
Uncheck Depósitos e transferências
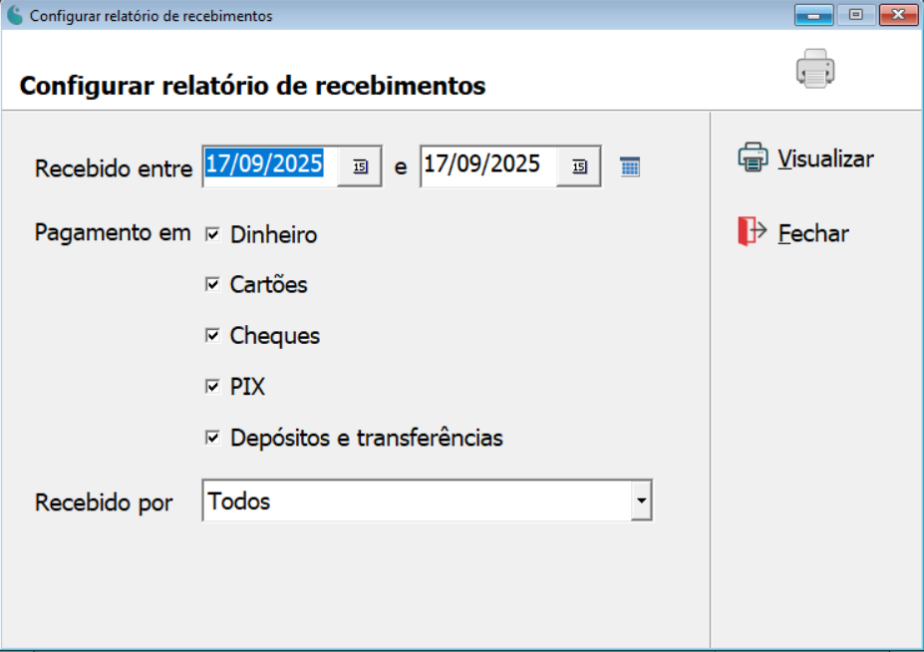pos(213,439)
